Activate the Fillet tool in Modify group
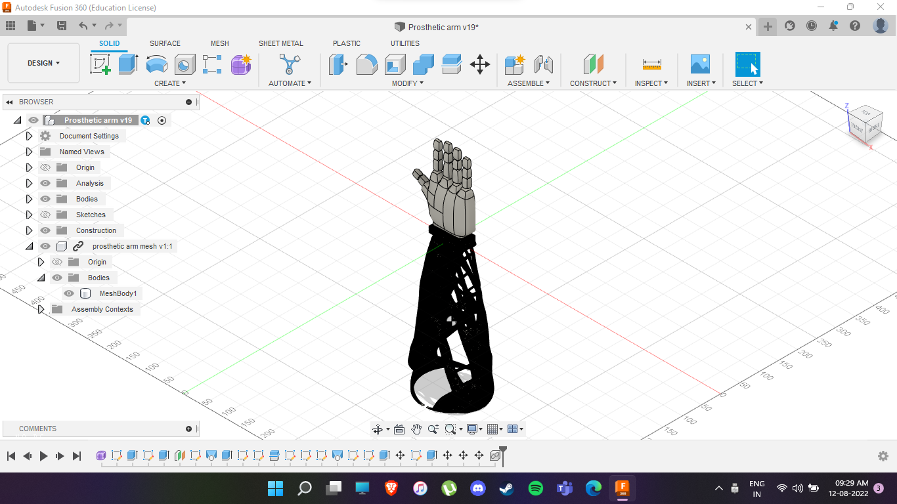This screenshot has width=897, height=504. 366,64
